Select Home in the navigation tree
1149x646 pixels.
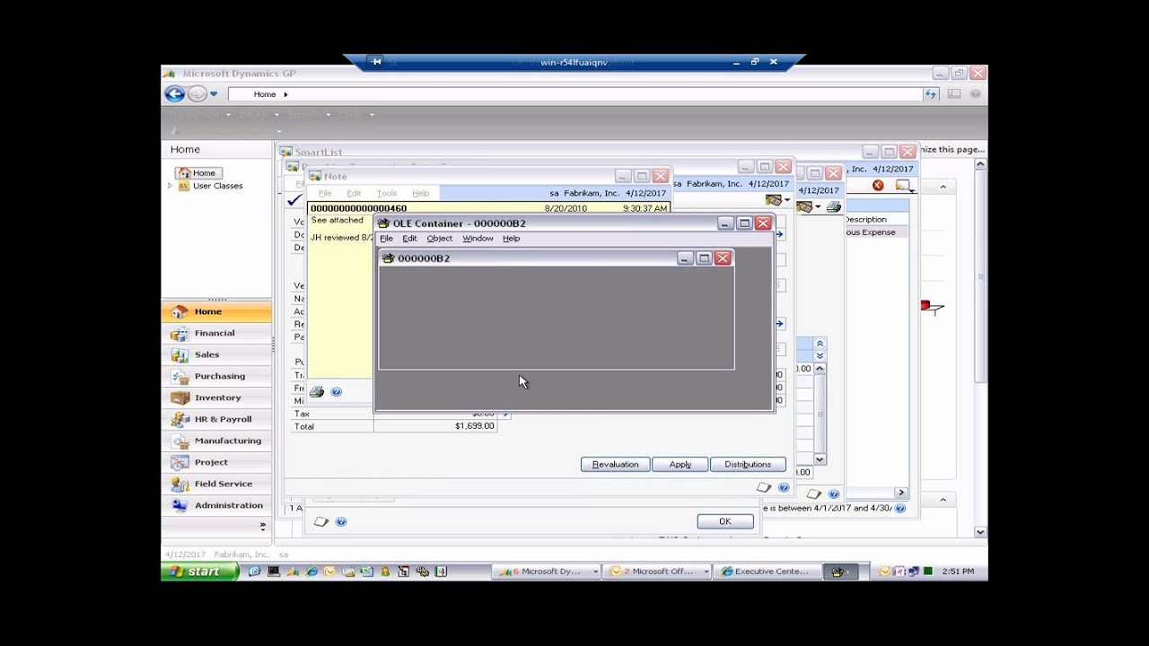click(x=198, y=173)
